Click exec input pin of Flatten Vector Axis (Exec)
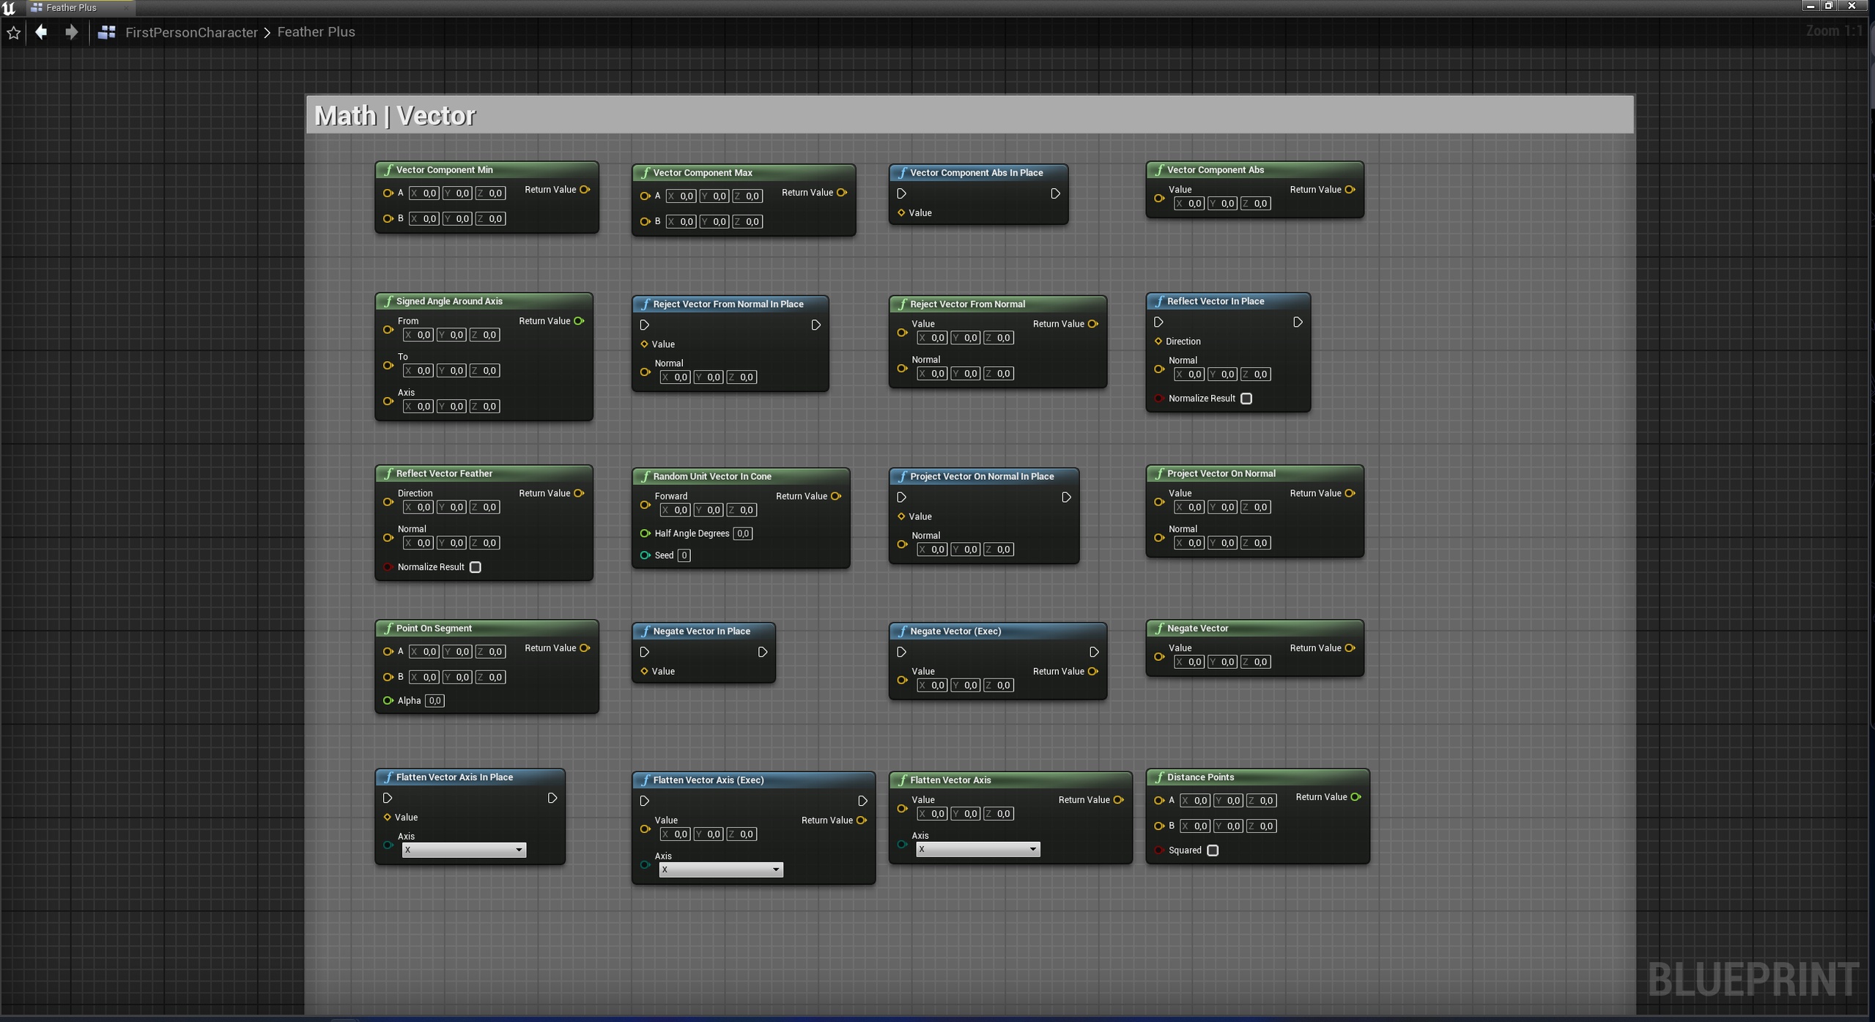Viewport: 1875px width, 1022px height. pyautogui.click(x=645, y=800)
